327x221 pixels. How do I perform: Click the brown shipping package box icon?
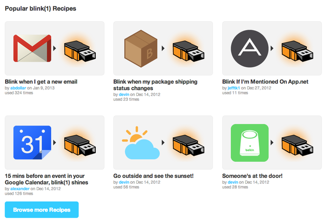click(141, 48)
